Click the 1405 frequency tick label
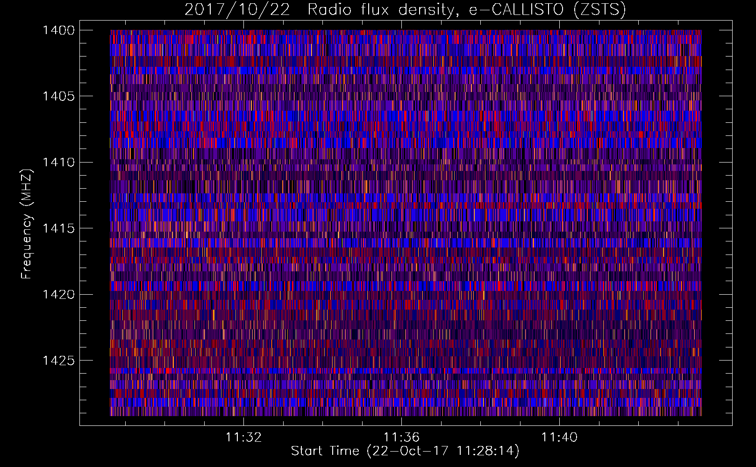The image size is (756, 467). [x=58, y=96]
